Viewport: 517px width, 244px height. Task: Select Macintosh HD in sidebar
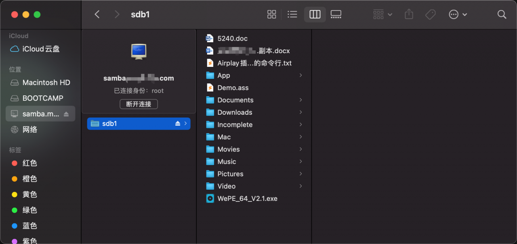coord(40,83)
